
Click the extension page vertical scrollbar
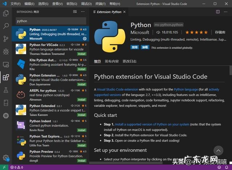click(231, 70)
